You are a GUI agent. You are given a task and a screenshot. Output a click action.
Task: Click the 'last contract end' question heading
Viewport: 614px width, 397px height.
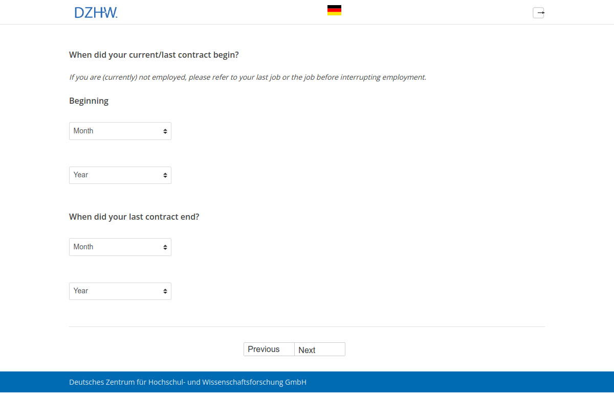pos(134,217)
